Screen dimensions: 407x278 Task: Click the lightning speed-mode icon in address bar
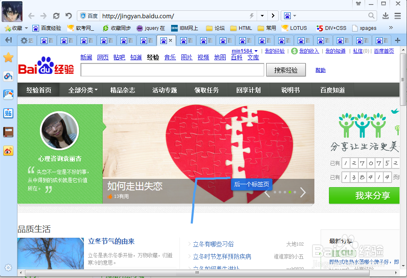click(x=252, y=16)
